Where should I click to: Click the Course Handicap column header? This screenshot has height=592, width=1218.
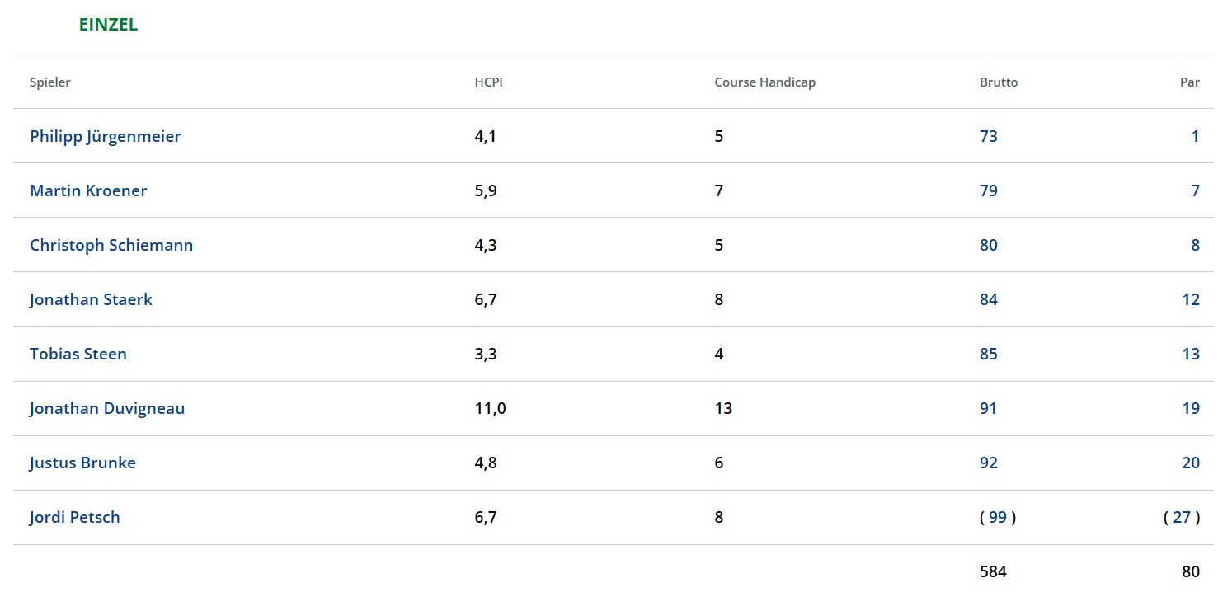[764, 82]
